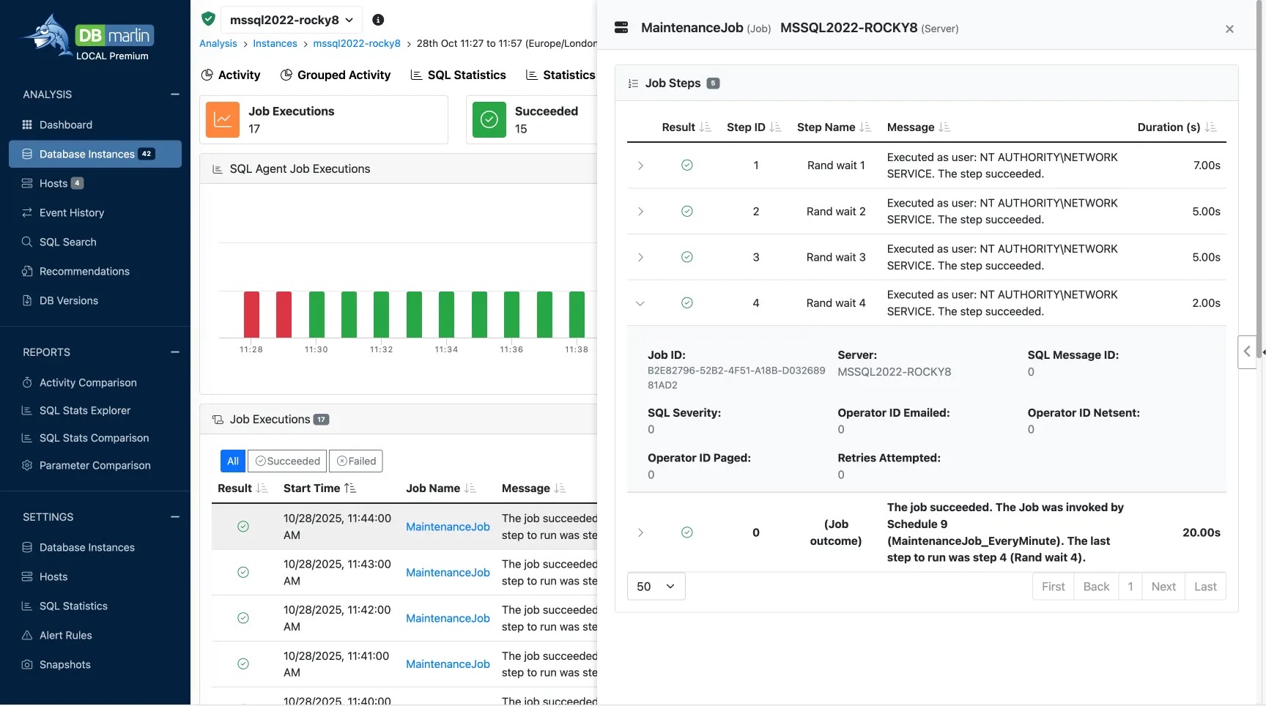
Task: Click the info icon beside instance name
Action: [x=378, y=20]
